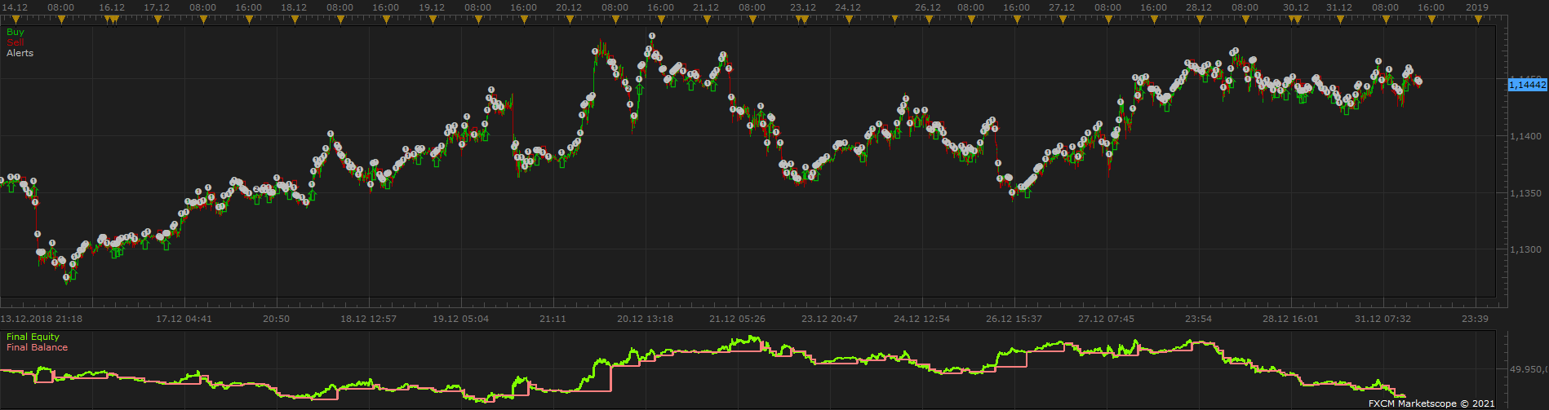Click the orange marker below 26.12
This screenshot has height=410, width=1549.
(x=928, y=20)
